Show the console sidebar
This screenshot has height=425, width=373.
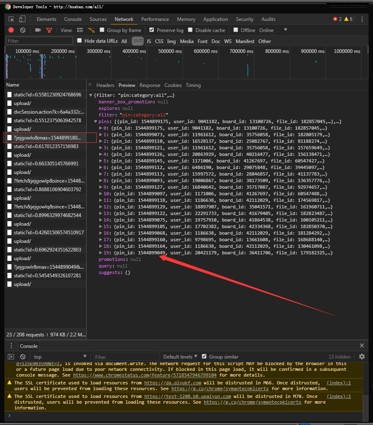11,357
